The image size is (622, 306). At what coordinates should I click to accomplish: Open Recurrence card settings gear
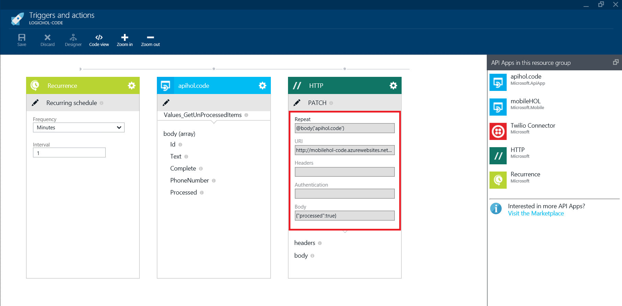pyautogui.click(x=131, y=85)
